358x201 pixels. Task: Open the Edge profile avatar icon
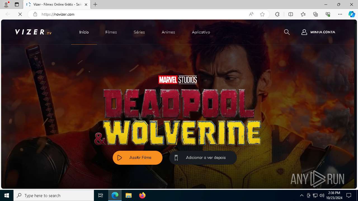click(6, 4)
